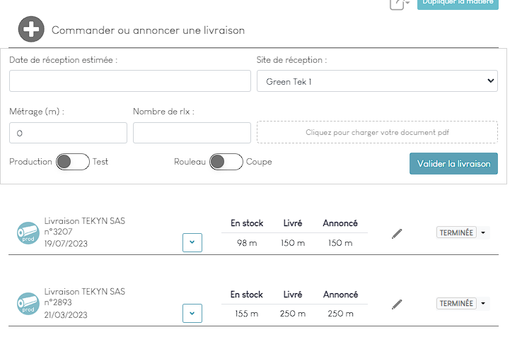Click the Commander ou annoncer une livraison heading
Screen dimensions: 522x337
click(148, 30)
